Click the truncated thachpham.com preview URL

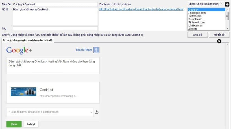pyautogui.click(x=58, y=96)
